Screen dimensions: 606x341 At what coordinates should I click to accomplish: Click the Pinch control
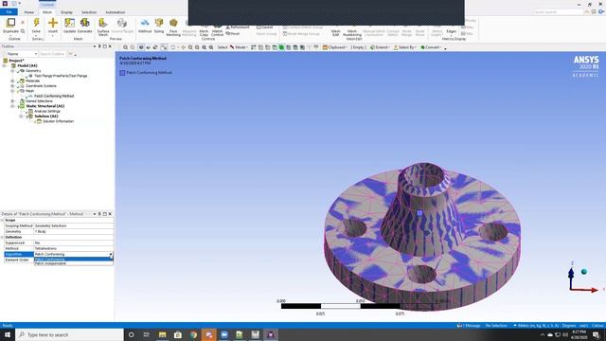tap(233, 34)
